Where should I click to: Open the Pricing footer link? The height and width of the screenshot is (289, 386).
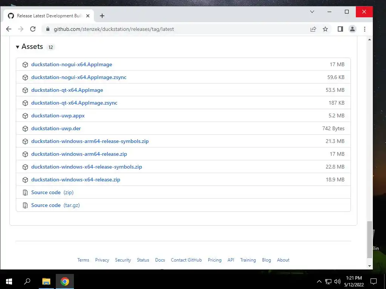(214, 260)
